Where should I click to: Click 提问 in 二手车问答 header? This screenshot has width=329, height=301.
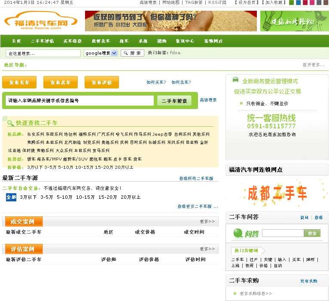tap(304, 218)
